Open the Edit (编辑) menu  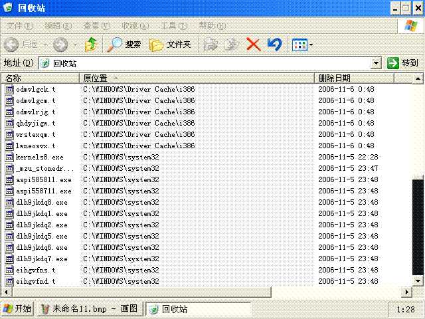coord(58,26)
